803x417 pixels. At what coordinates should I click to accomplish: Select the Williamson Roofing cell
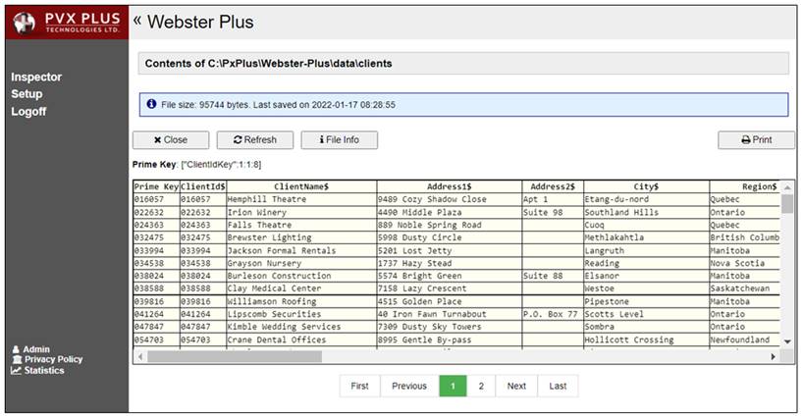301,301
